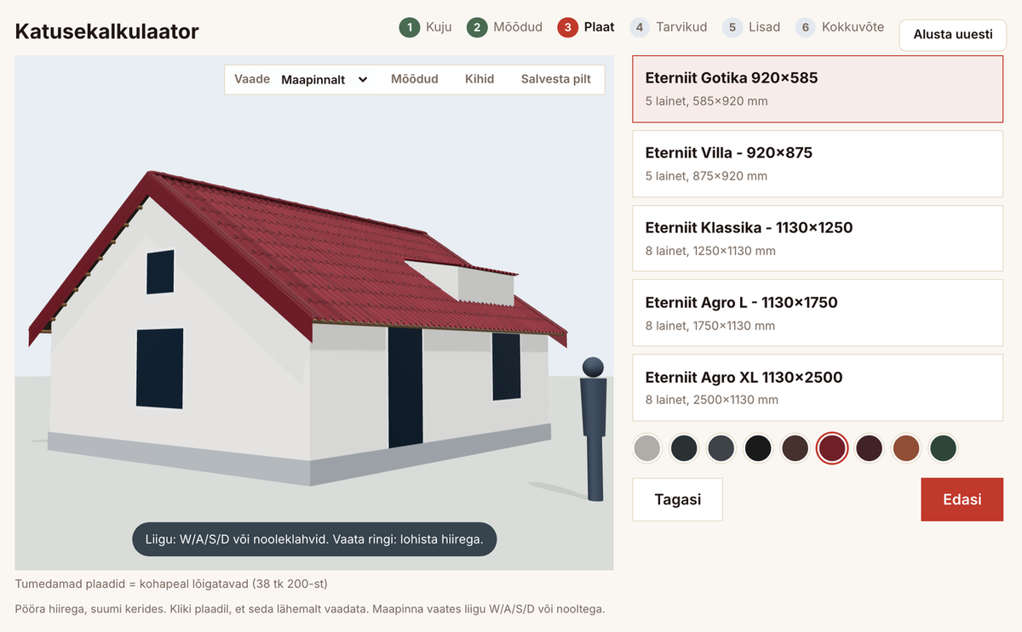This screenshot has width=1022, height=632.
Task: Select the slate grey color swatch
Action: [721, 448]
